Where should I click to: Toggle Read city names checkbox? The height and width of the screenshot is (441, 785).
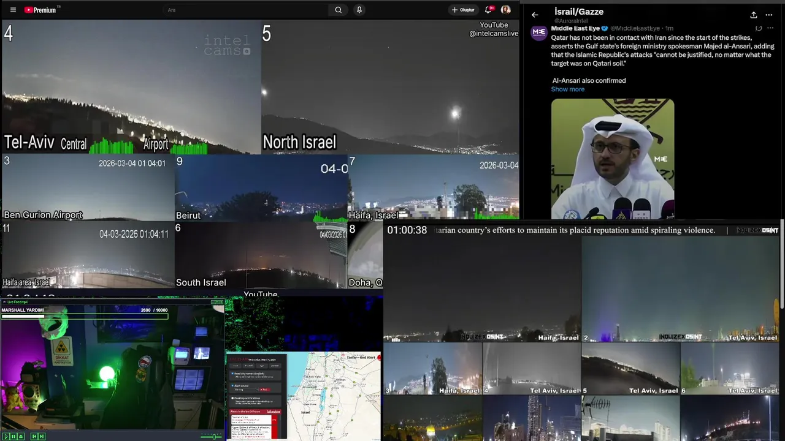tap(232, 374)
